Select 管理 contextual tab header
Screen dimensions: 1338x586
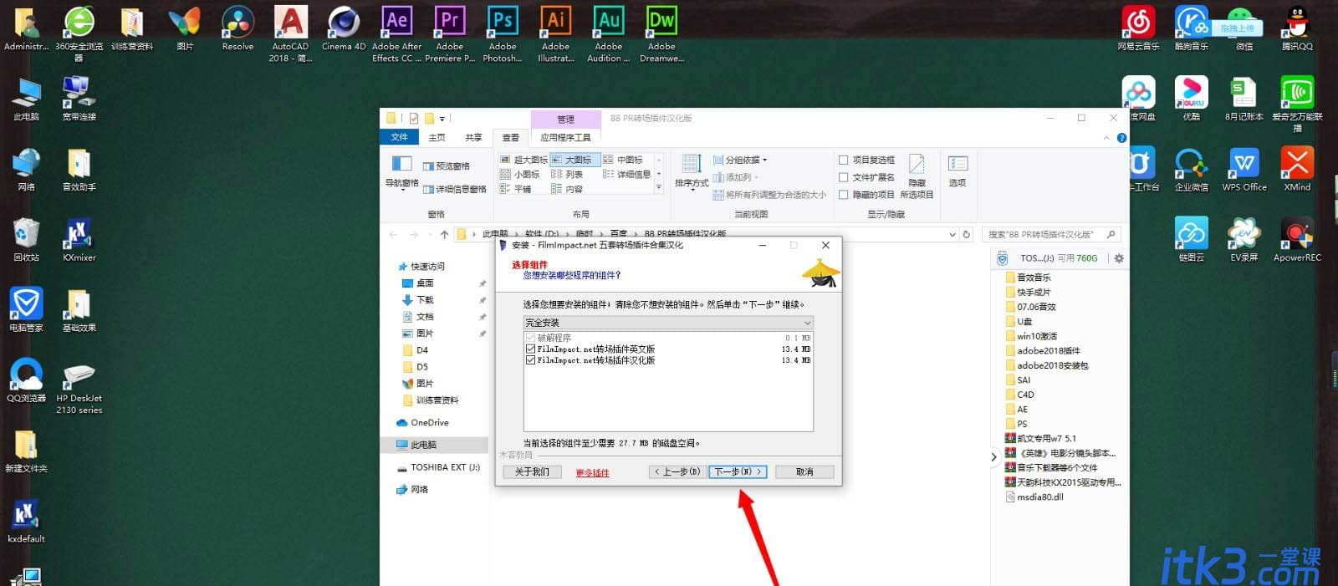(565, 119)
